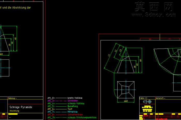Image resolution: width=181 pixels, height=120 pixels.
Task: Select the 'AM_5=' layer code
Action: (x=51, y=106)
